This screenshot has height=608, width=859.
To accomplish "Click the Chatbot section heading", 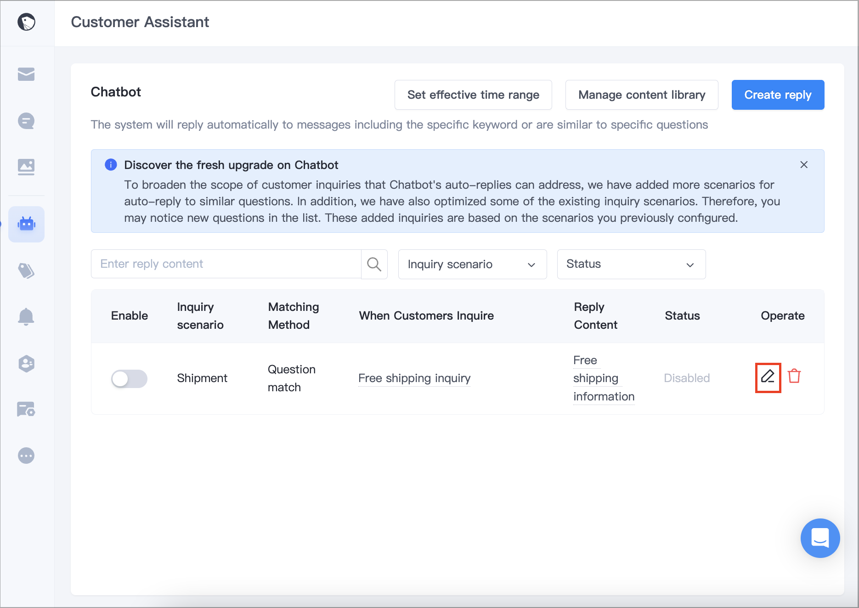I will point(116,92).
